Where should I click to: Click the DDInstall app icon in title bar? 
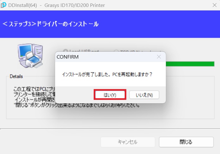click(4, 5)
